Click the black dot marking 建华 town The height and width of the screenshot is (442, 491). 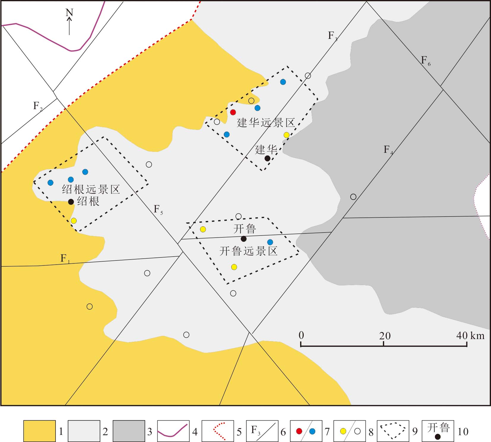(267, 158)
